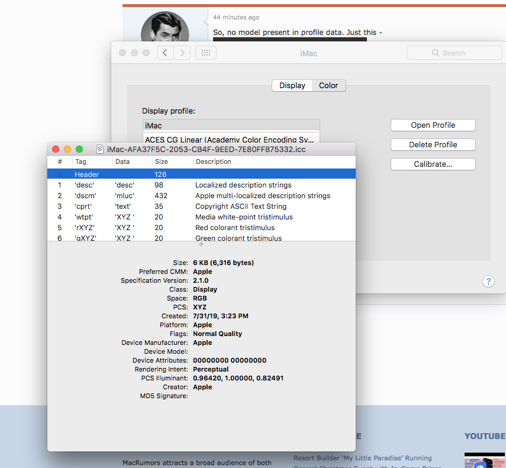
Task: Go forward in iMac preferences window
Action: pyautogui.click(x=182, y=53)
